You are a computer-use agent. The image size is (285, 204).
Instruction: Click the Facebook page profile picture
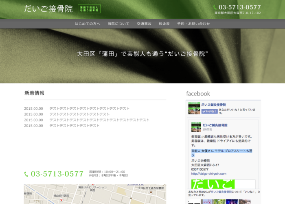coord(193,108)
